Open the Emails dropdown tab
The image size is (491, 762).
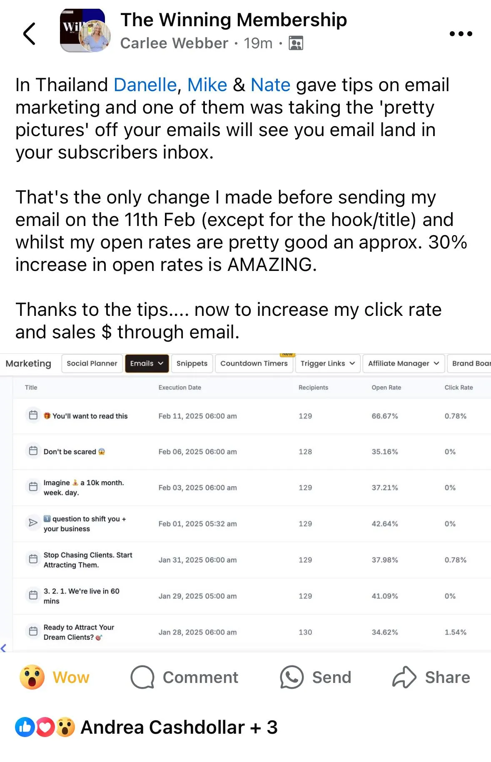coord(147,363)
